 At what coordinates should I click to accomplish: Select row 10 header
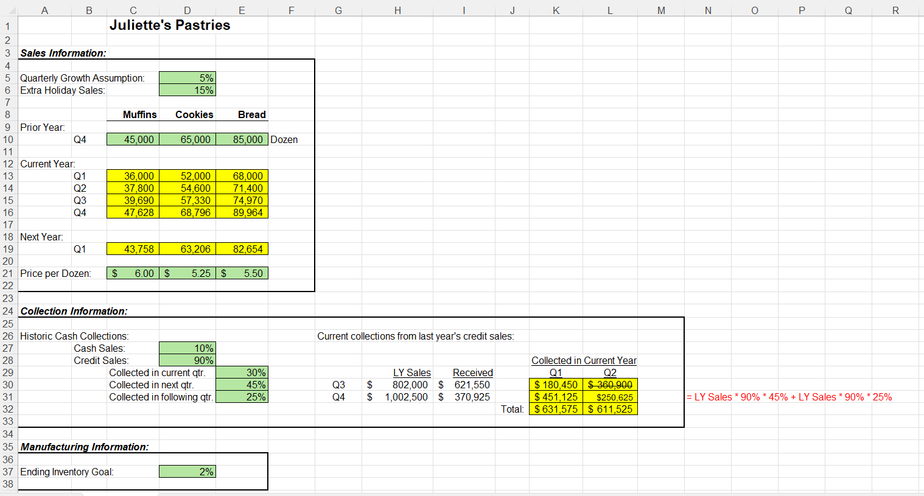pos(7,139)
